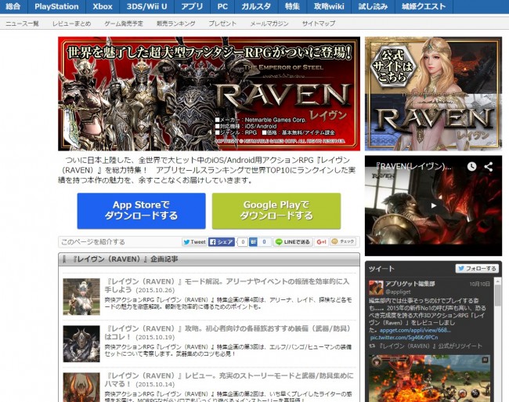The image size is (509, 402).
Task: Open the 特集 tab
Action: click(x=292, y=6)
